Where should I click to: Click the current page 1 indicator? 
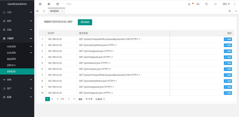48,99
